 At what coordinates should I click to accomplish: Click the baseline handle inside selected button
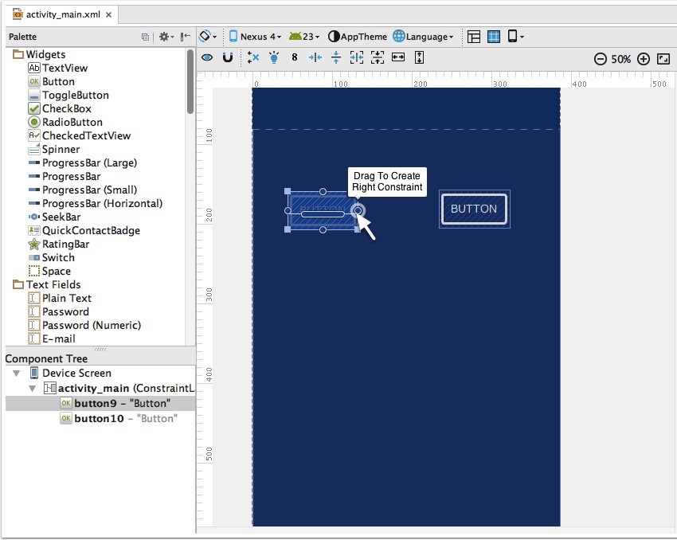click(x=323, y=214)
